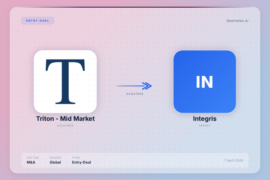Select the Global region value
This screenshot has width=270, height=180.
tap(55, 162)
